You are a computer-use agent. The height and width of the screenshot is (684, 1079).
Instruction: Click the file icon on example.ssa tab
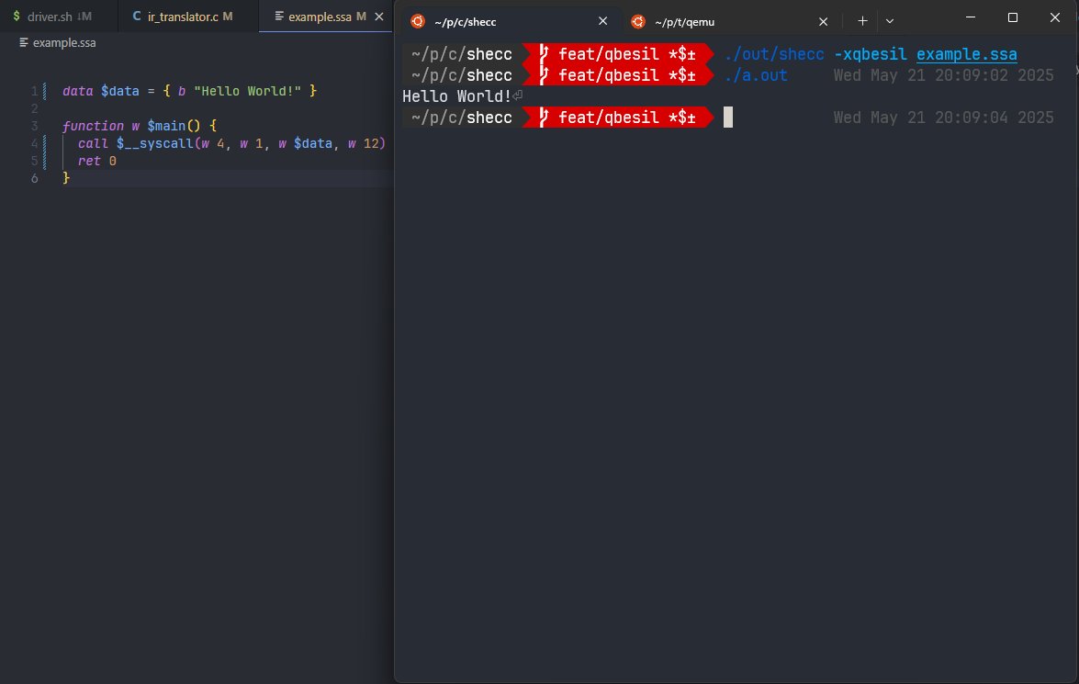tap(278, 16)
